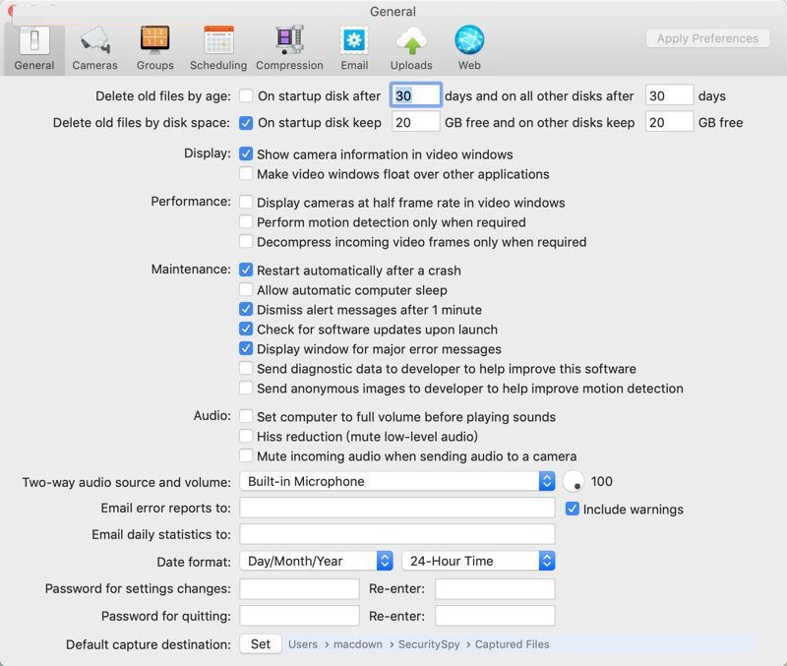Screen dimensions: 787x666
Task: Click the Users path segment
Action: (x=303, y=644)
